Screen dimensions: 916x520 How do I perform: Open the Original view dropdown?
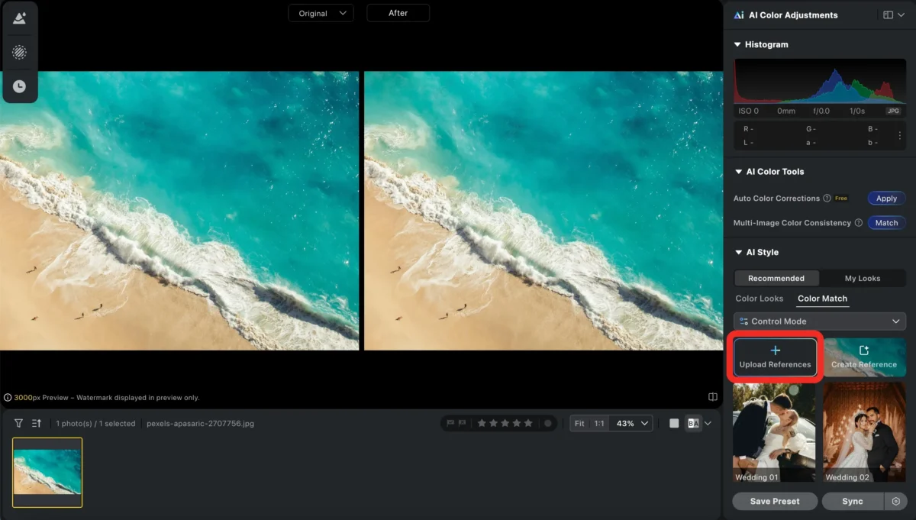pyautogui.click(x=321, y=13)
